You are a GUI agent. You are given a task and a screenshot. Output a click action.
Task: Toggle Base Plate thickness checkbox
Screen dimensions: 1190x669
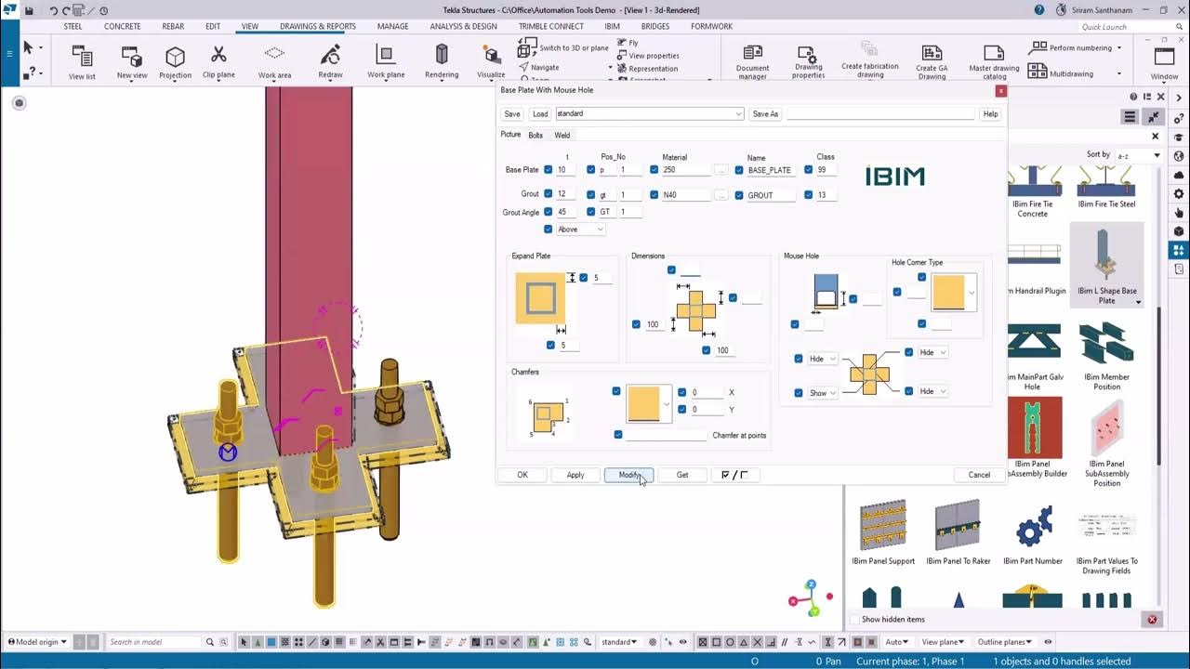click(x=549, y=169)
